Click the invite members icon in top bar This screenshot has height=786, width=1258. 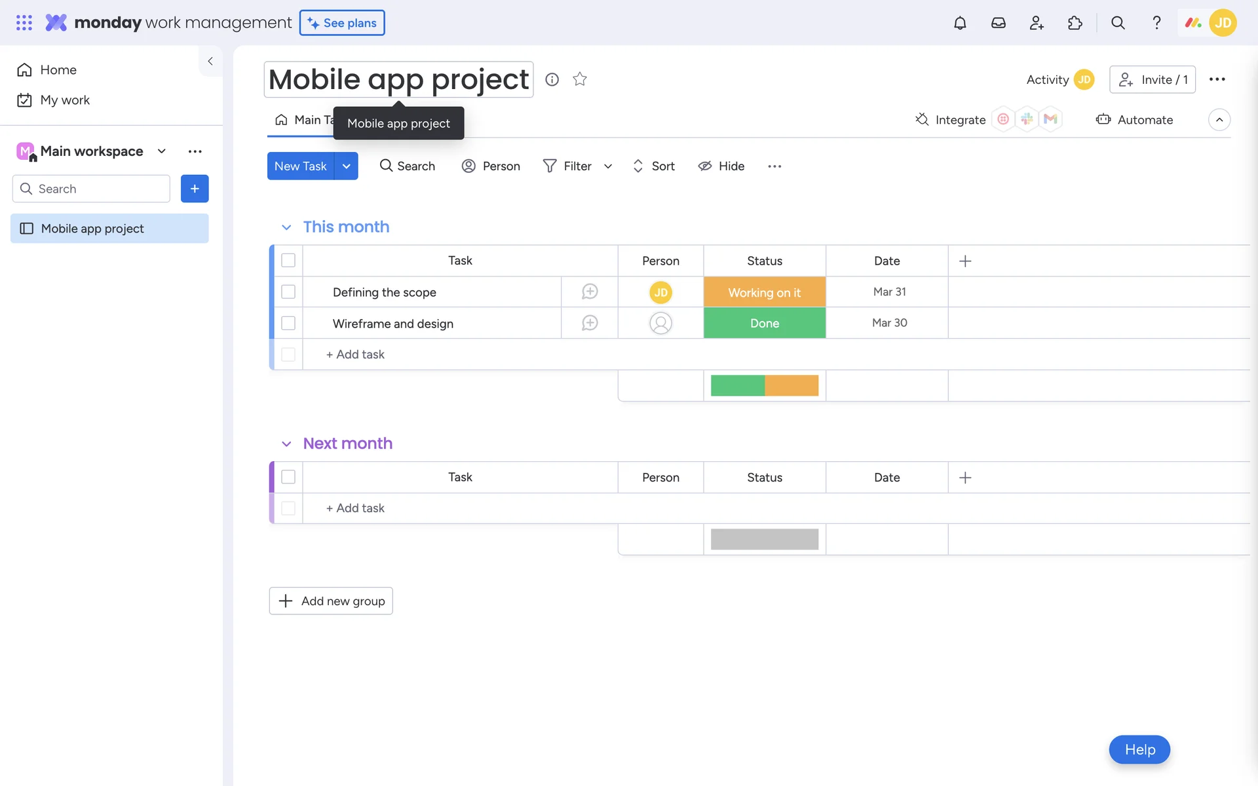pos(1036,23)
